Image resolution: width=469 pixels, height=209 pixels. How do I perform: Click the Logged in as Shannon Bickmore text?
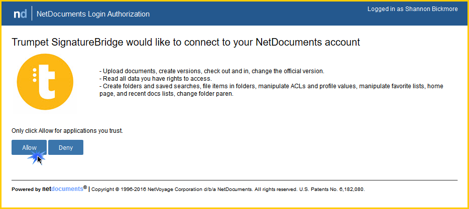coord(412,9)
